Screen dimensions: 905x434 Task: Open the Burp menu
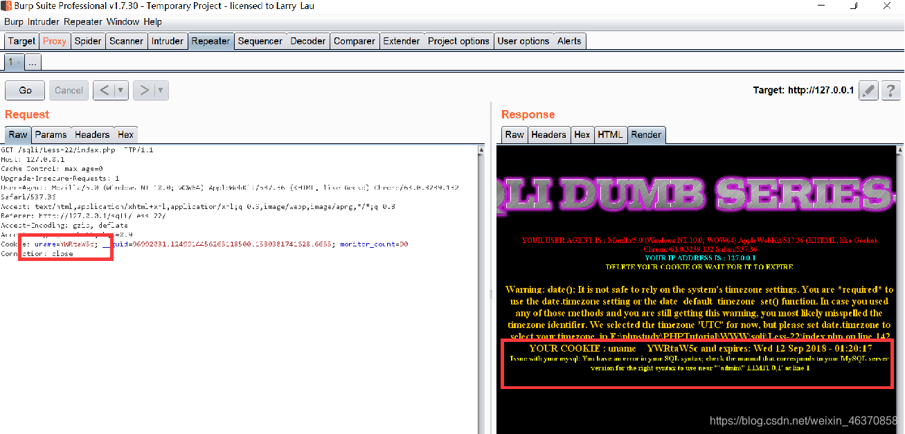point(14,21)
